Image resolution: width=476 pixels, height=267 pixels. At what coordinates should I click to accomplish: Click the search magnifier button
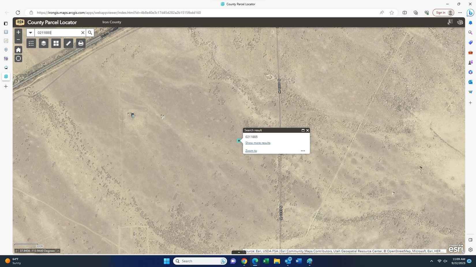pyautogui.click(x=90, y=33)
